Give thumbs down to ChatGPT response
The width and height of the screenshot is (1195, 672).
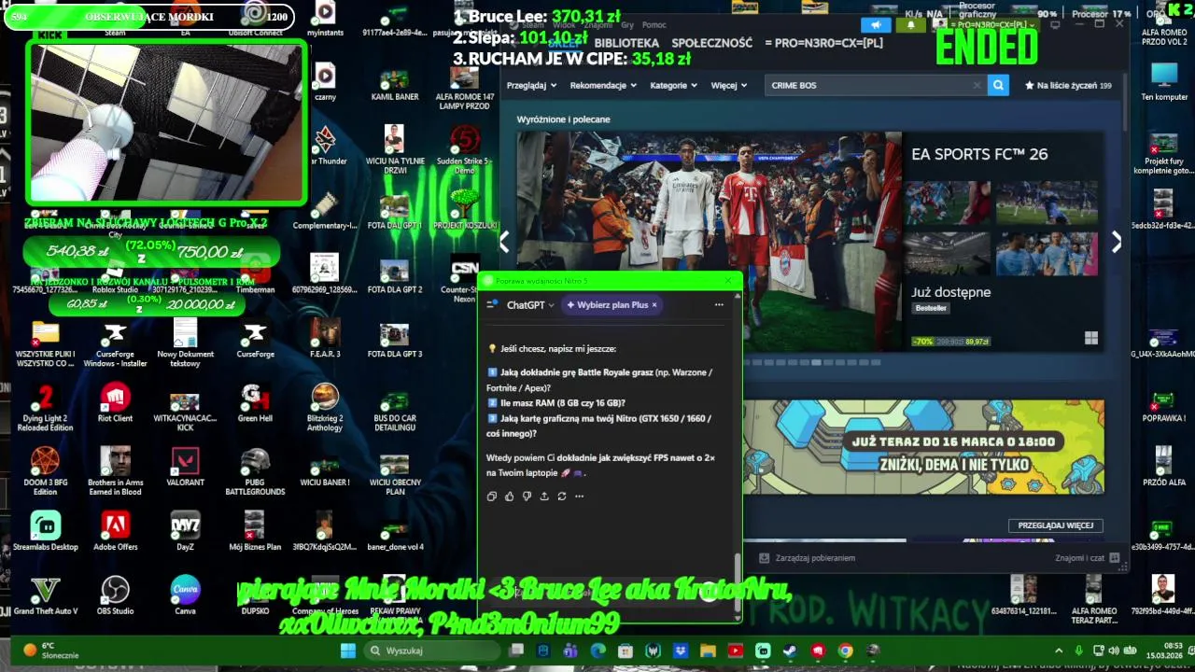point(527,497)
